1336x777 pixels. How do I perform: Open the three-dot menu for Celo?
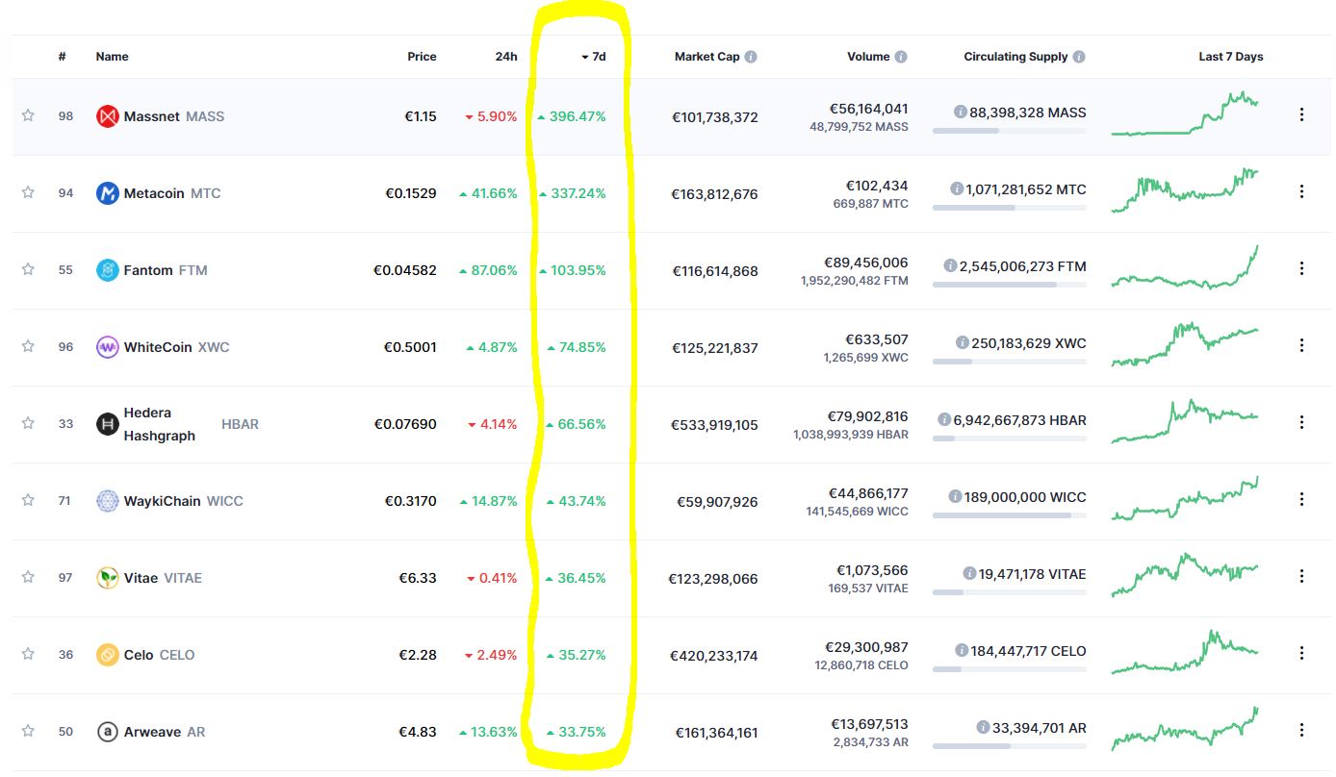[1301, 653]
